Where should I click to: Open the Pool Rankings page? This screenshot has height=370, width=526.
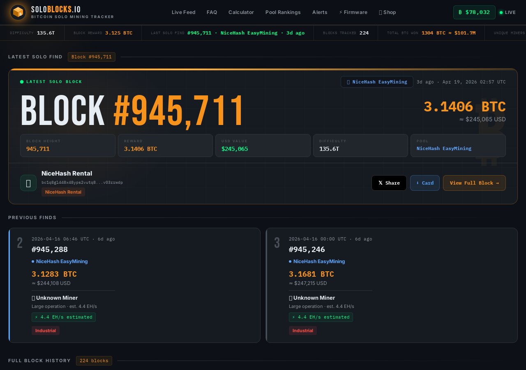(x=283, y=12)
